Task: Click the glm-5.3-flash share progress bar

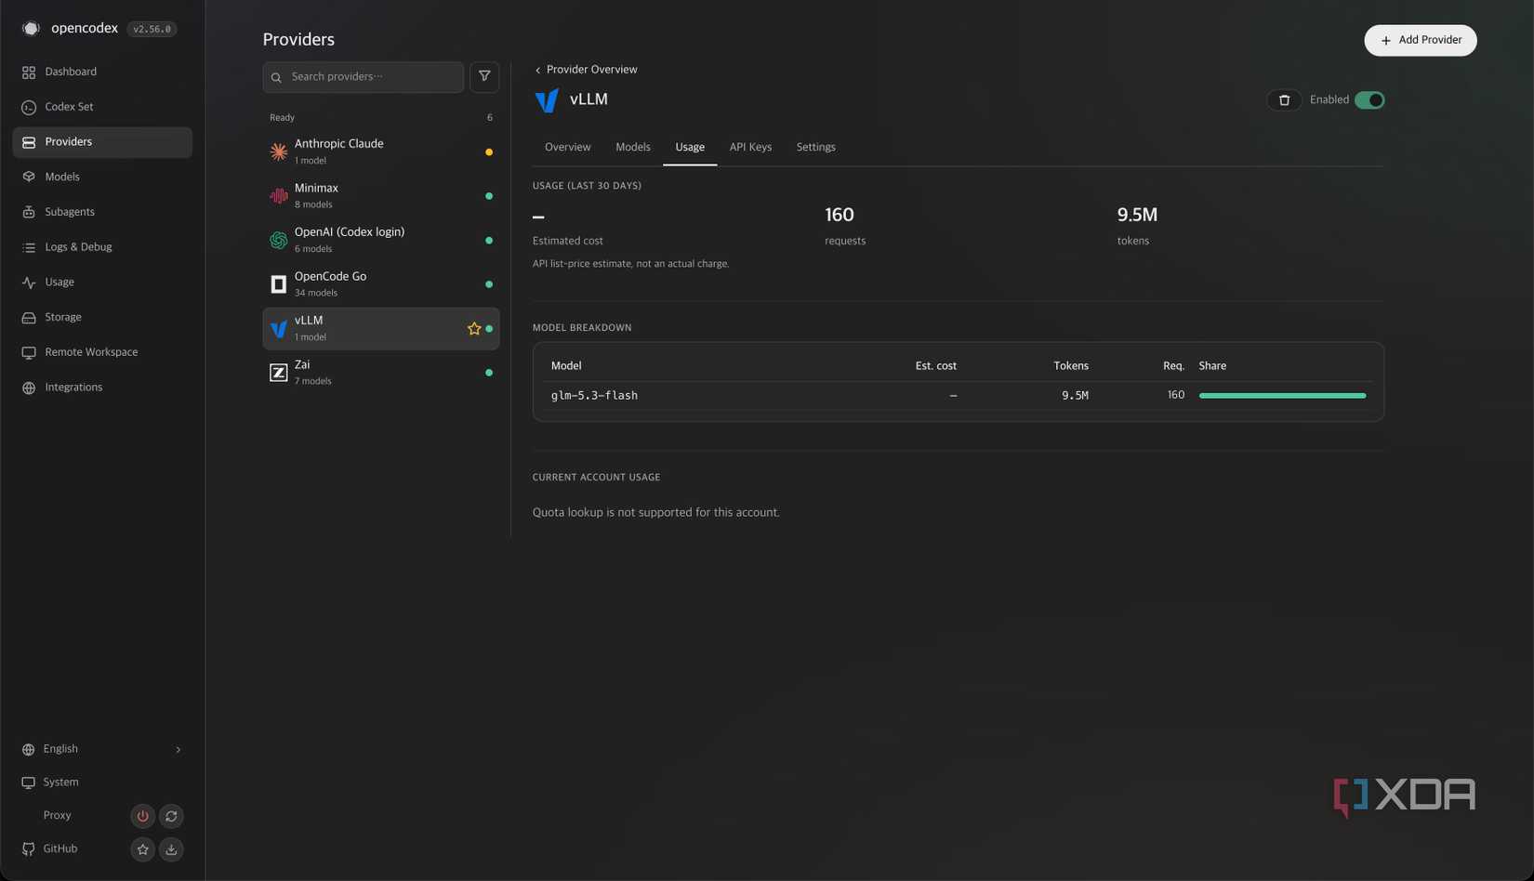Action: pyautogui.click(x=1282, y=396)
